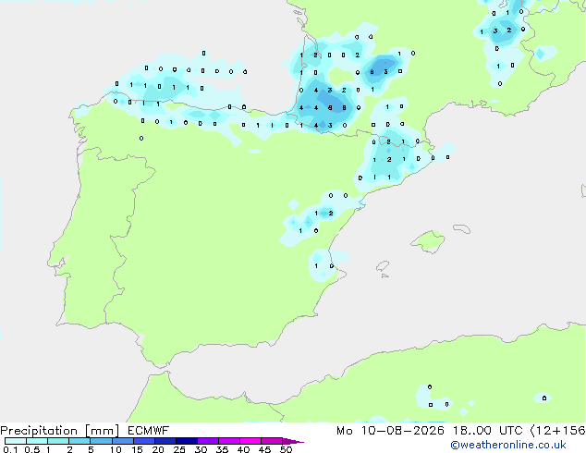The image size is (586, 453).
Task: Pick the legend swatch between 25 and 30
Action: pyautogui.click(x=186, y=441)
